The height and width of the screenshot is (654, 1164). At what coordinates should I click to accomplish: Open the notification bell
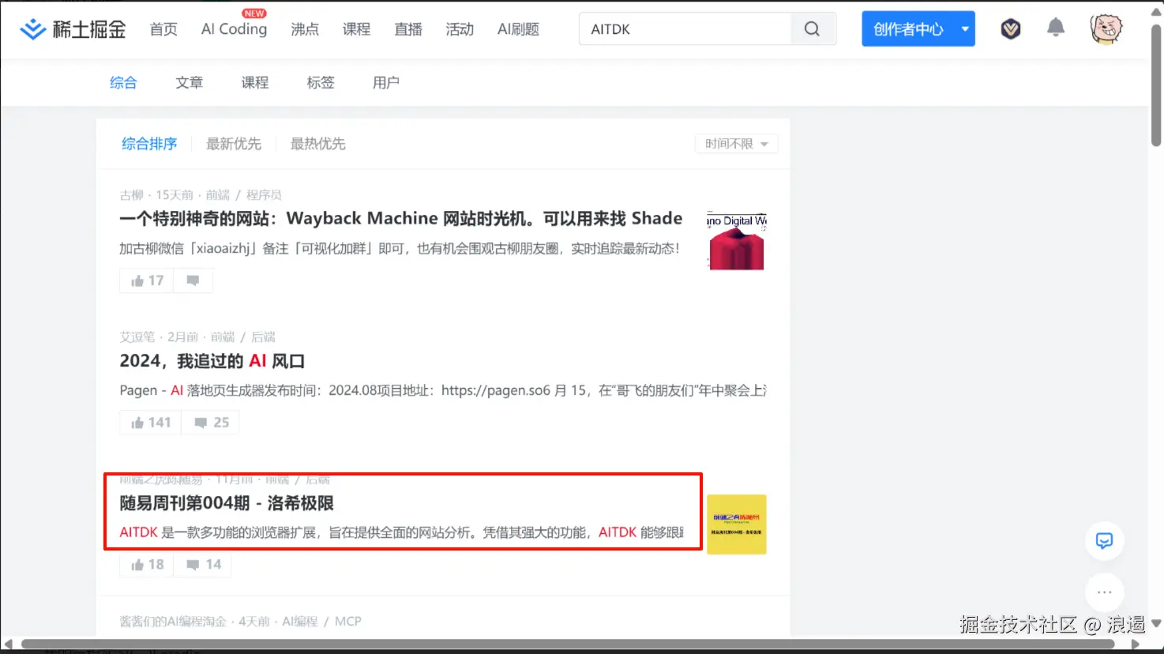click(x=1056, y=28)
